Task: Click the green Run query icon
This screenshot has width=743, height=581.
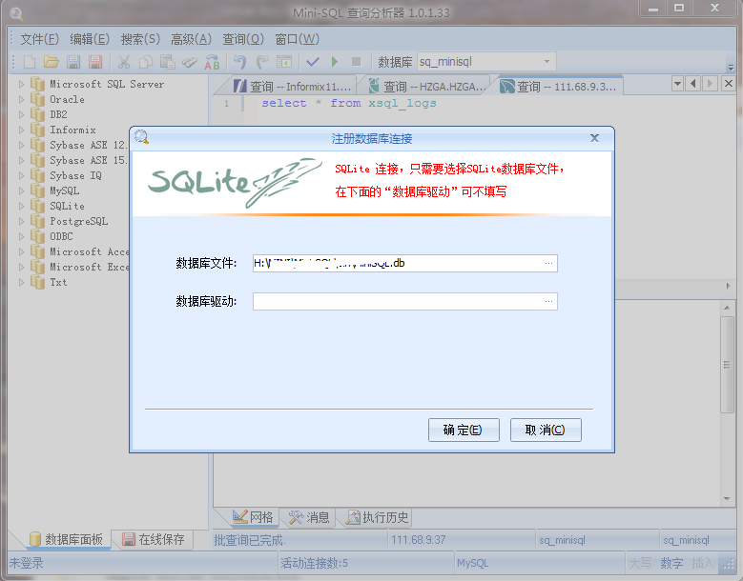Action: [335, 62]
